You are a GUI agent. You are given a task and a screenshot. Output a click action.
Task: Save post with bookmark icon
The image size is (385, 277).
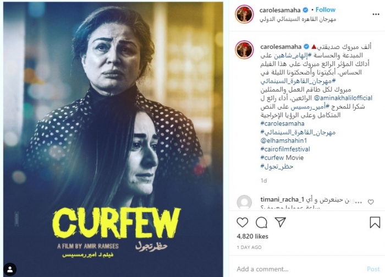point(375,222)
